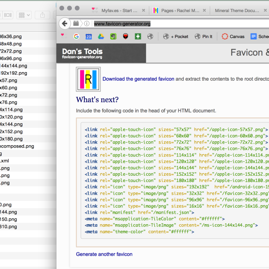The width and height of the screenshot is (269, 269).
Task: Open the Google bookmark icon
Action: pyautogui.click(x=76, y=36)
